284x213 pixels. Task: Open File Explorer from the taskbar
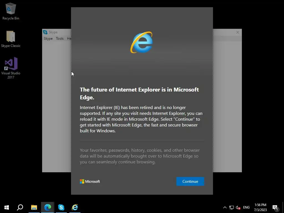click(34, 207)
